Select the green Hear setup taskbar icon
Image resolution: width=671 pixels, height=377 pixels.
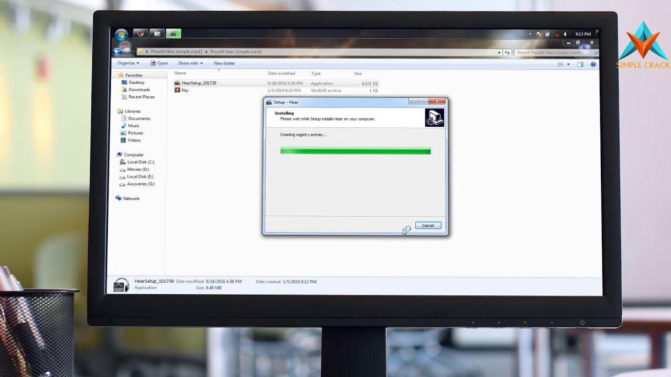(173, 34)
